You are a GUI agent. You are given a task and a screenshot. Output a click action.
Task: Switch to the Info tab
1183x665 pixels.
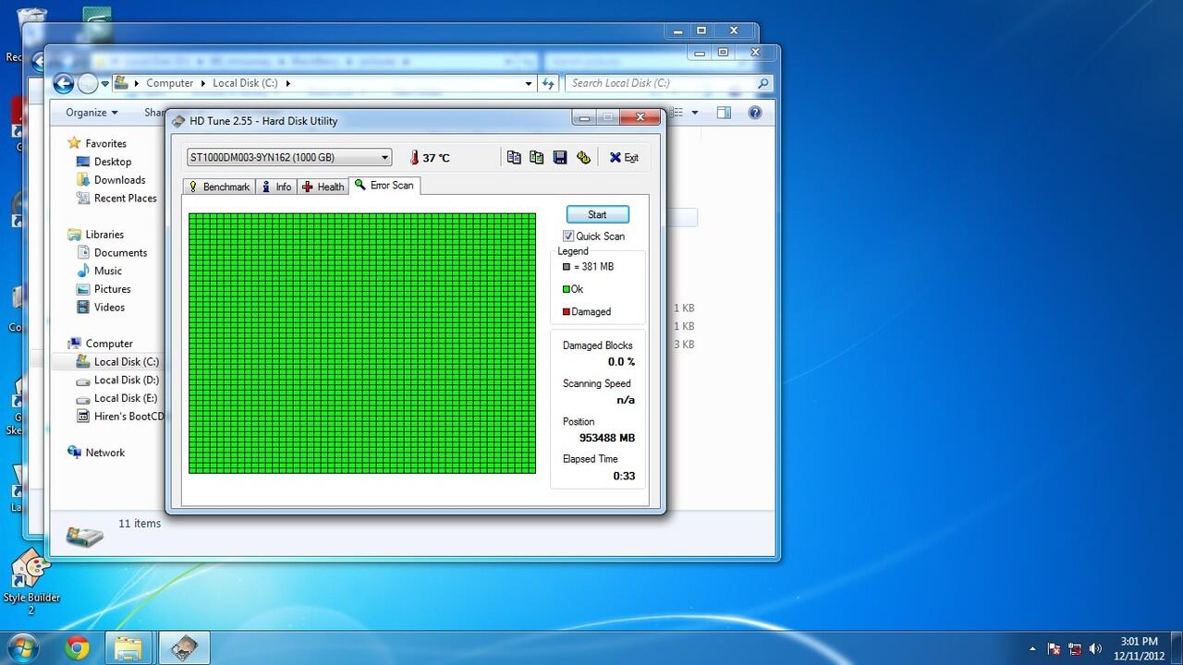tap(276, 187)
